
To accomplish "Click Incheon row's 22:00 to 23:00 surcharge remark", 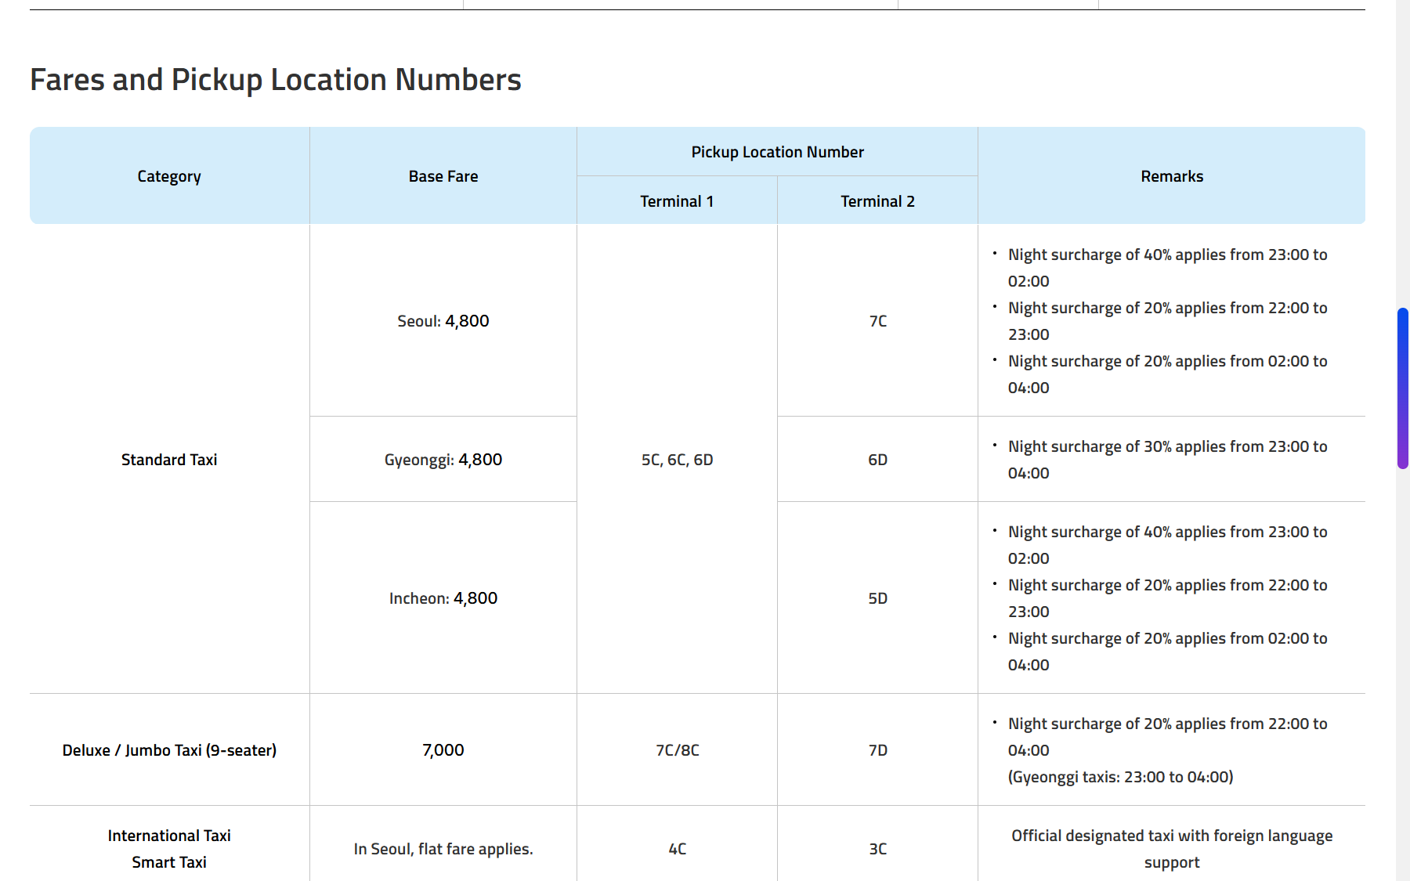I will [1168, 598].
